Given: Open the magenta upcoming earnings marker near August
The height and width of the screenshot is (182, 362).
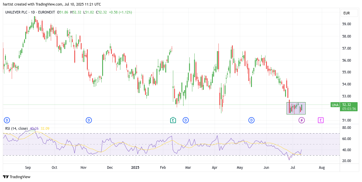Looking at the screenshot, I should click(321, 120).
